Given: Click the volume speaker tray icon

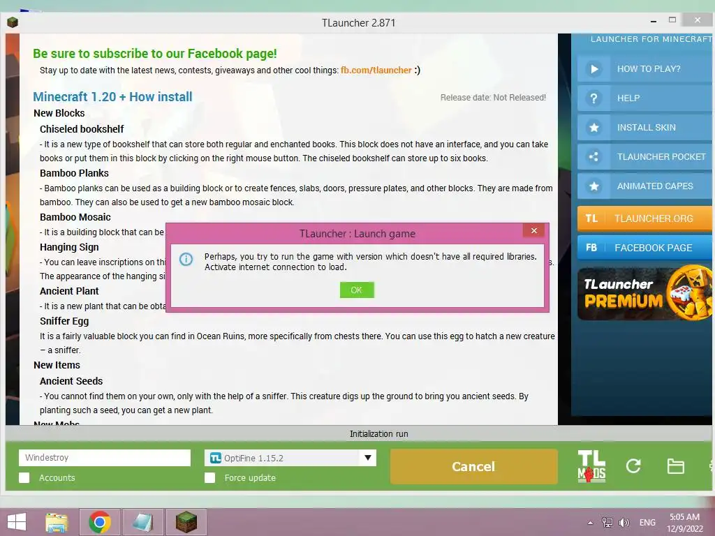Looking at the screenshot, I should 624,522.
